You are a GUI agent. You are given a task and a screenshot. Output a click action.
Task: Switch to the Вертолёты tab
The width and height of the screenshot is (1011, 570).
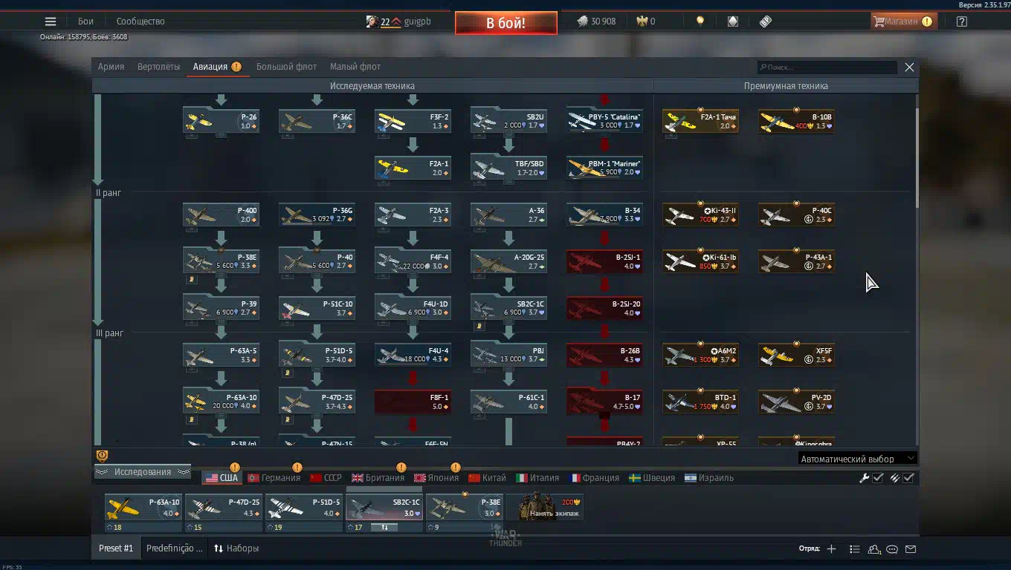point(158,67)
